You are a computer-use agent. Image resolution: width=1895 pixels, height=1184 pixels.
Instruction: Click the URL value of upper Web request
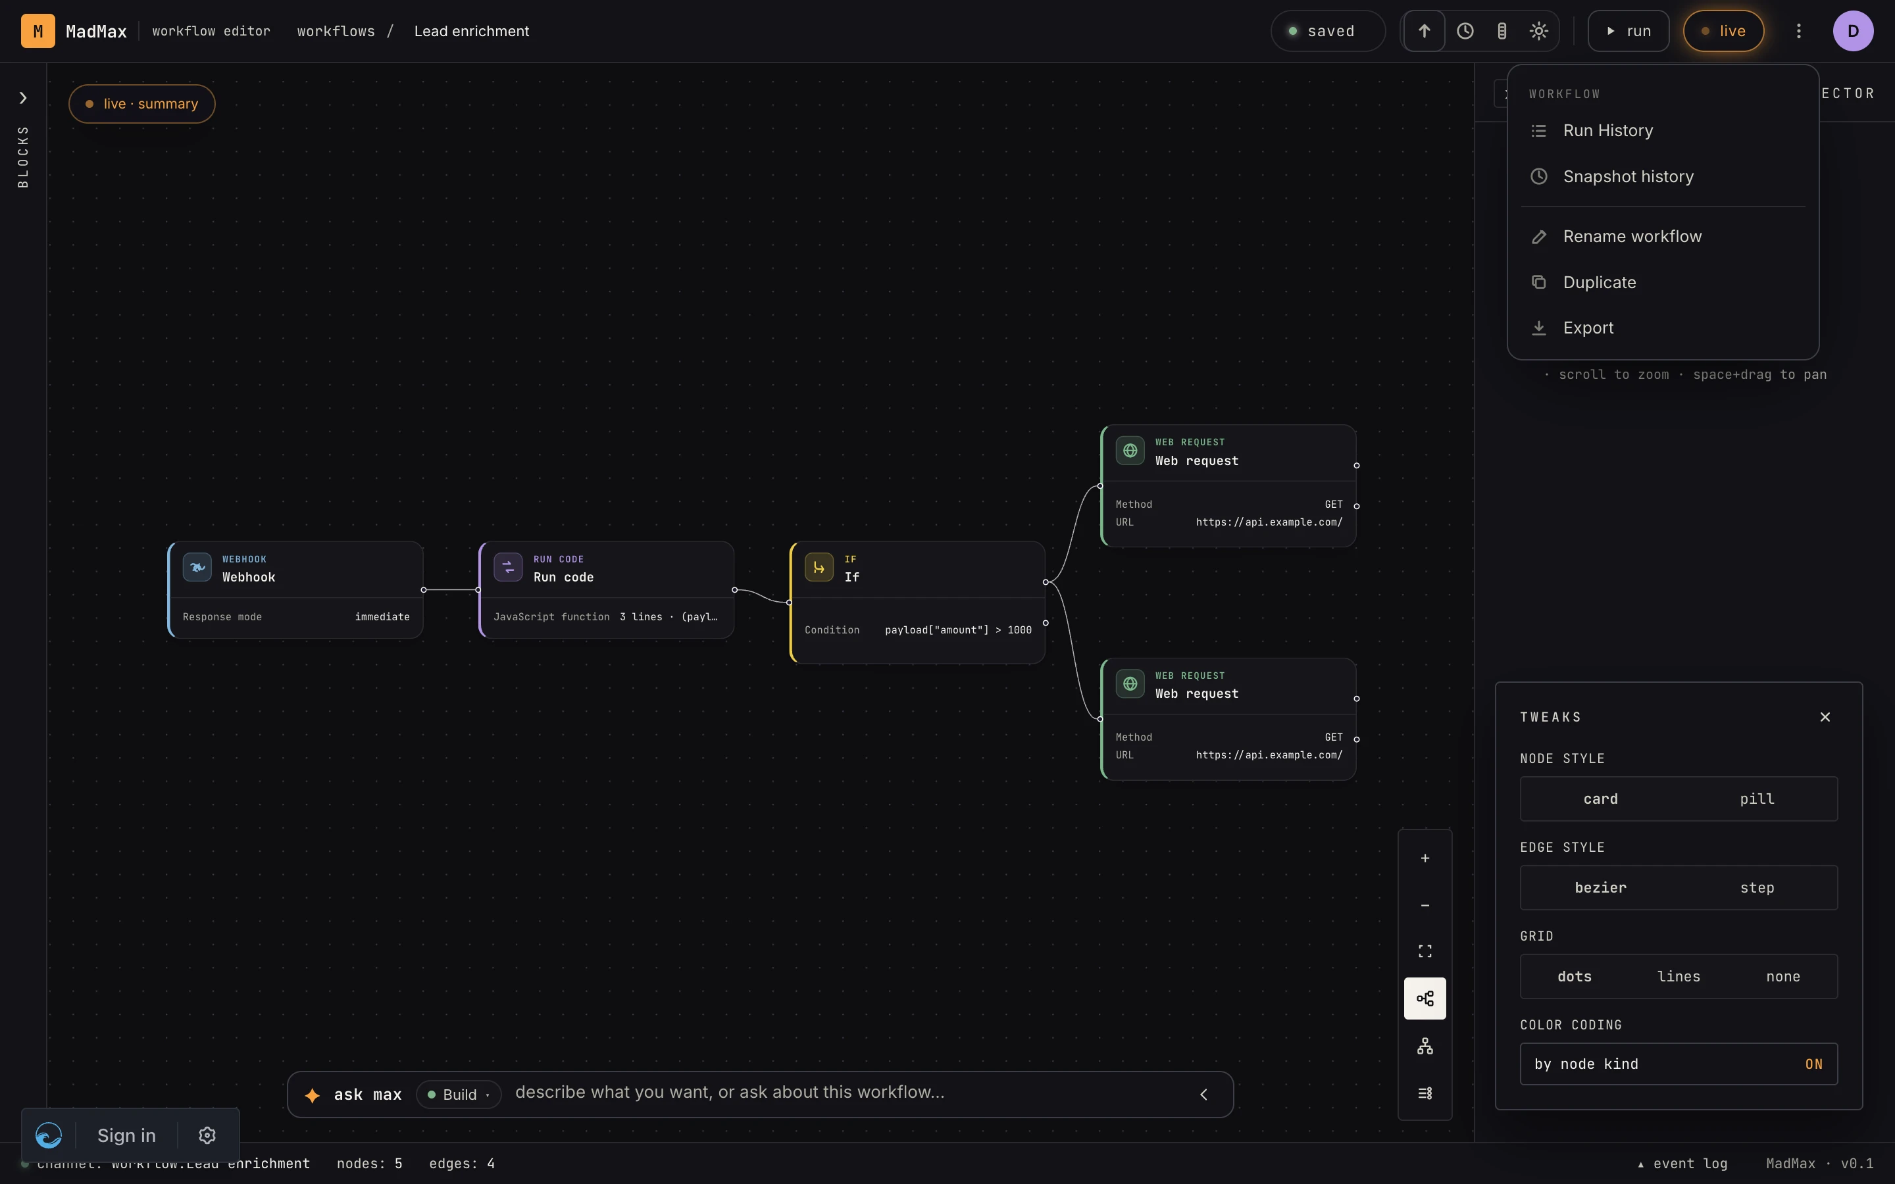[x=1269, y=522]
